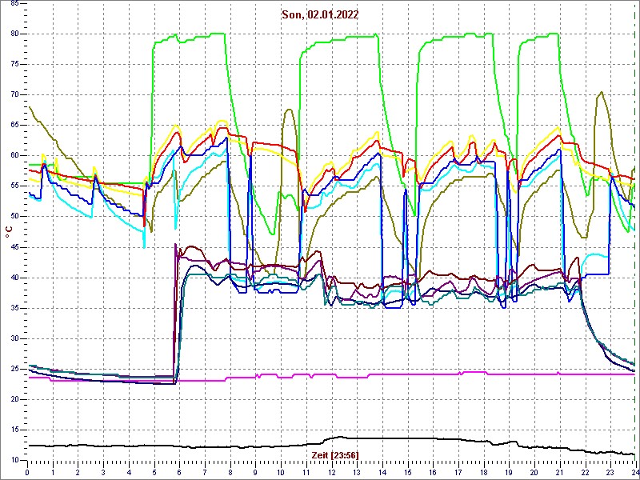Click the x-axis hour label '18'
Image resolution: width=640 pixels, height=480 pixels.
(484, 472)
